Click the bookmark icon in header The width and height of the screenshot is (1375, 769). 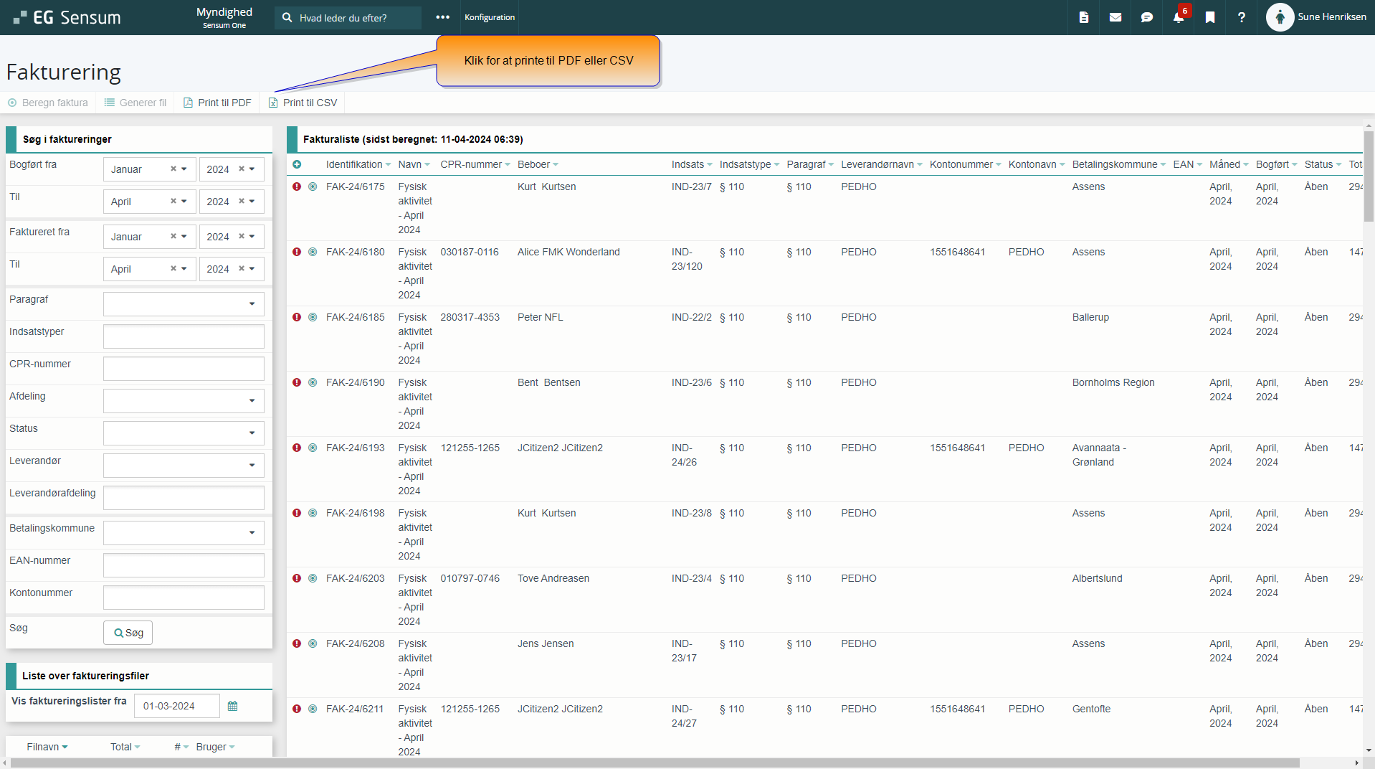click(1209, 17)
